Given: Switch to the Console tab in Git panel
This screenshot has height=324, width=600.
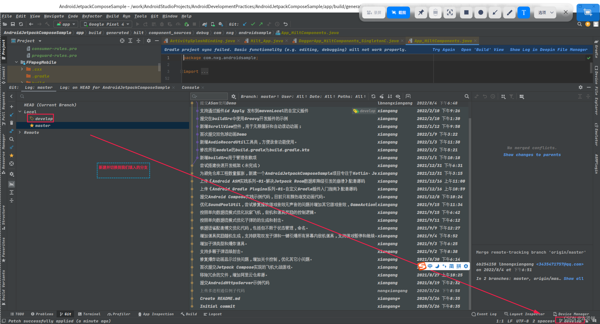Looking at the screenshot, I should pos(190,88).
